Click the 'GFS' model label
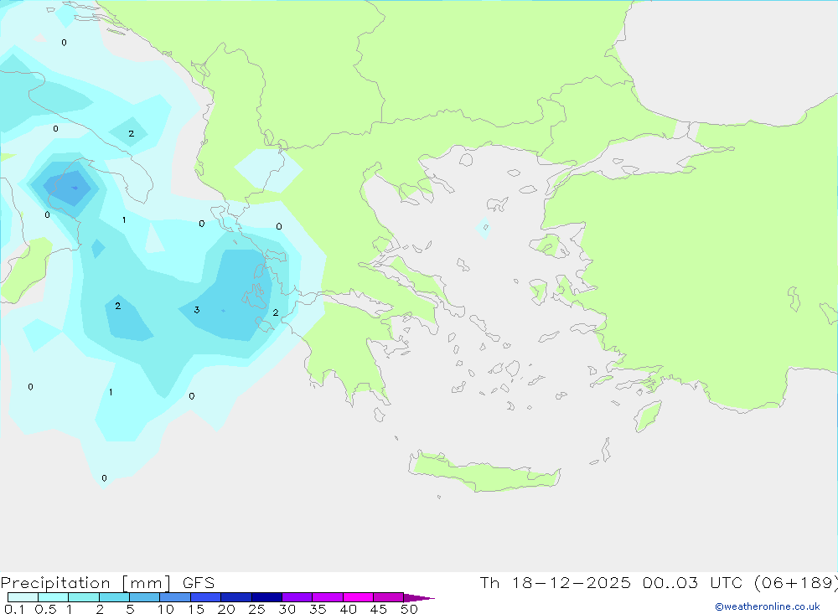This screenshot has width=838, height=614. [199, 583]
